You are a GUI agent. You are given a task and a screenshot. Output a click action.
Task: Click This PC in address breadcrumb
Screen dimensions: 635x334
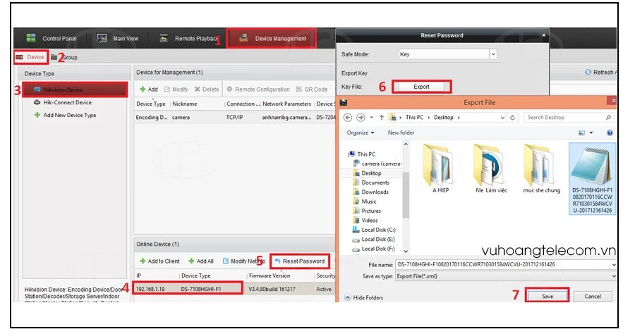[414, 117]
